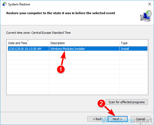Viewport: 154px width, 125px height.
Task: Select the 22/01/2018 10:13:50 AM date cell
Action: click(x=25, y=49)
